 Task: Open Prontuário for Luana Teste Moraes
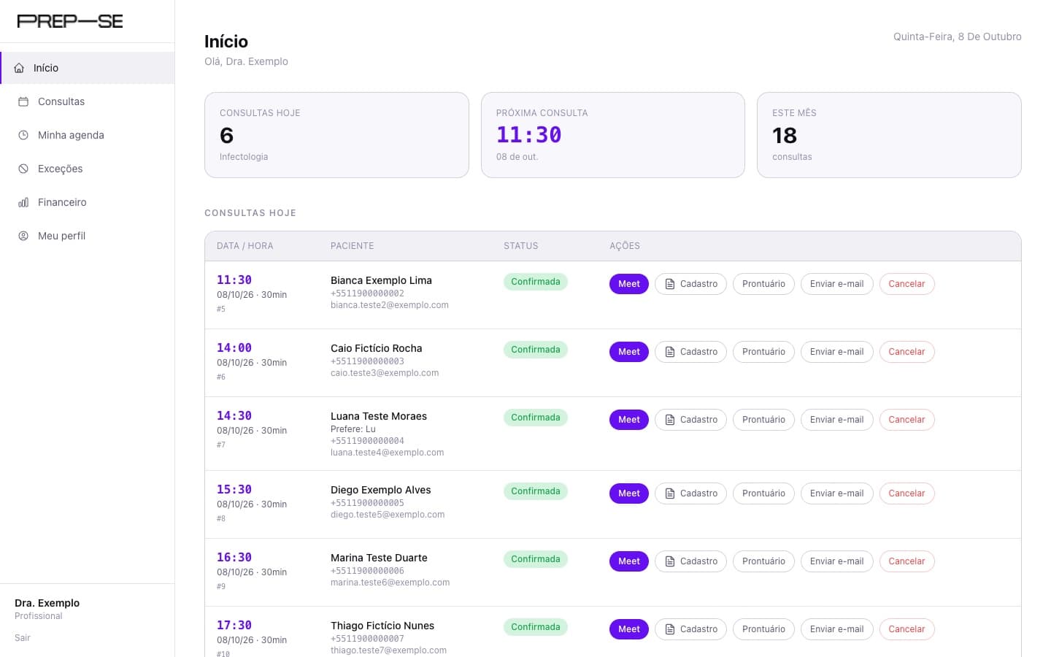point(763,420)
